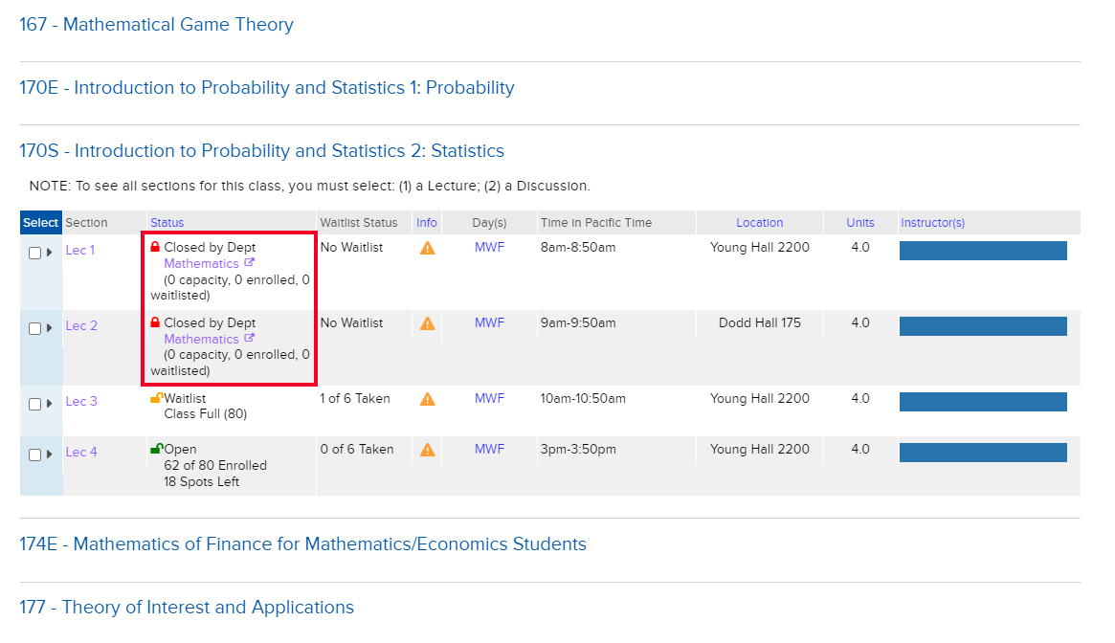Expand Lec 4 row with the triangle arrow
This screenshot has width=1115, height=643.
click(49, 454)
